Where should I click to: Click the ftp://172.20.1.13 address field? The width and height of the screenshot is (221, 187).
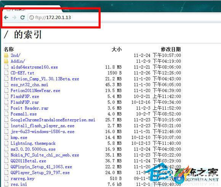(124, 17)
